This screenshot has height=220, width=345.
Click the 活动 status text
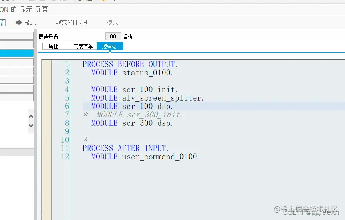pyautogui.click(x=127, y=37)
